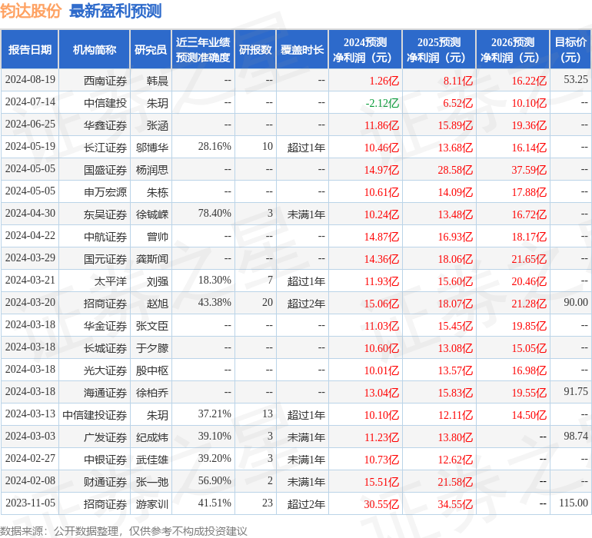
Task: Click 太平洋 institution name
Action: (111, 281)
